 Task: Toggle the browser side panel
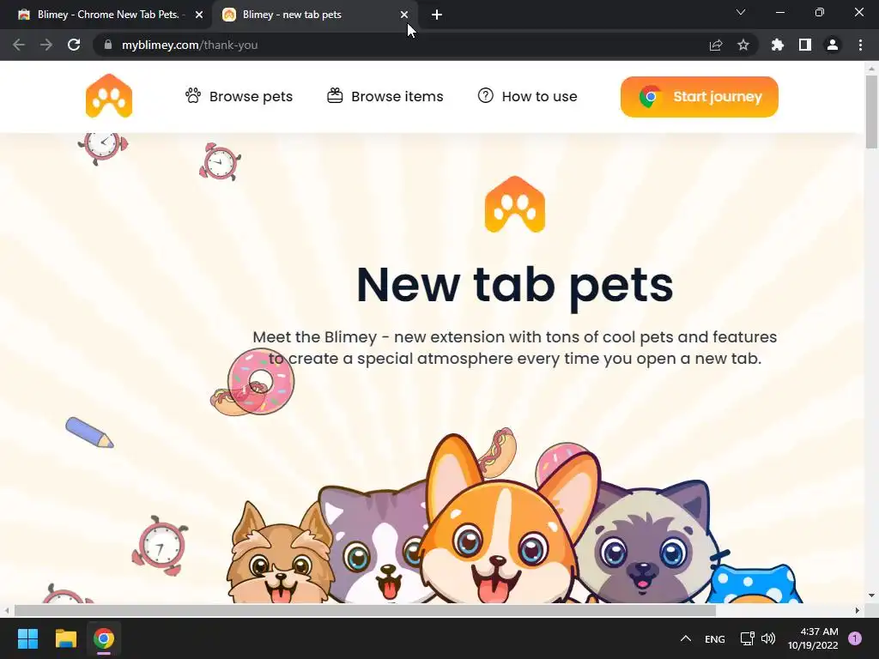pyautogui.click(x=805, y=45)
